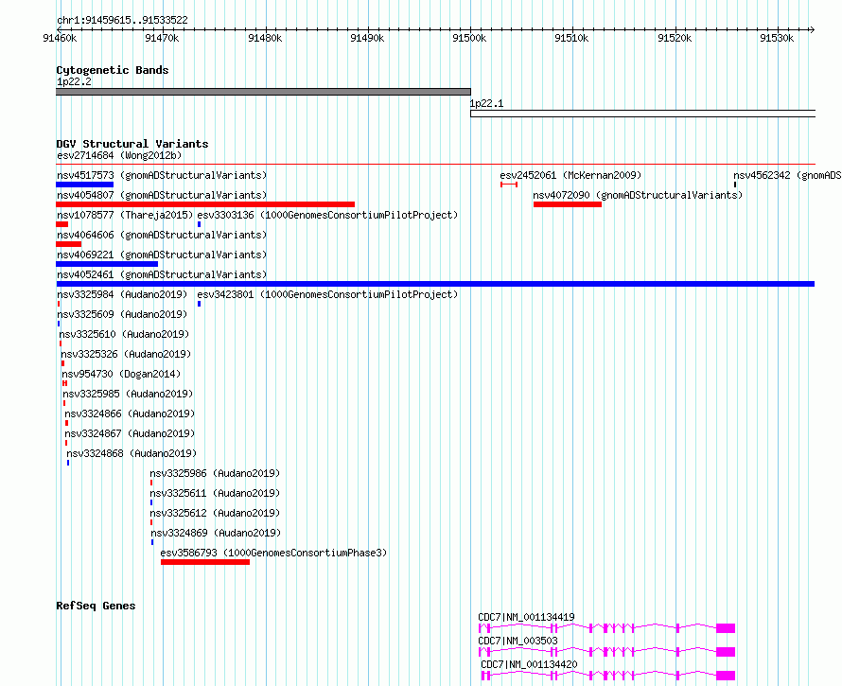The height and width of the screenshot is (686, 842).
Task: Open variant nsv1078577 (Thareja2015)
Action: tap(125, 215)
